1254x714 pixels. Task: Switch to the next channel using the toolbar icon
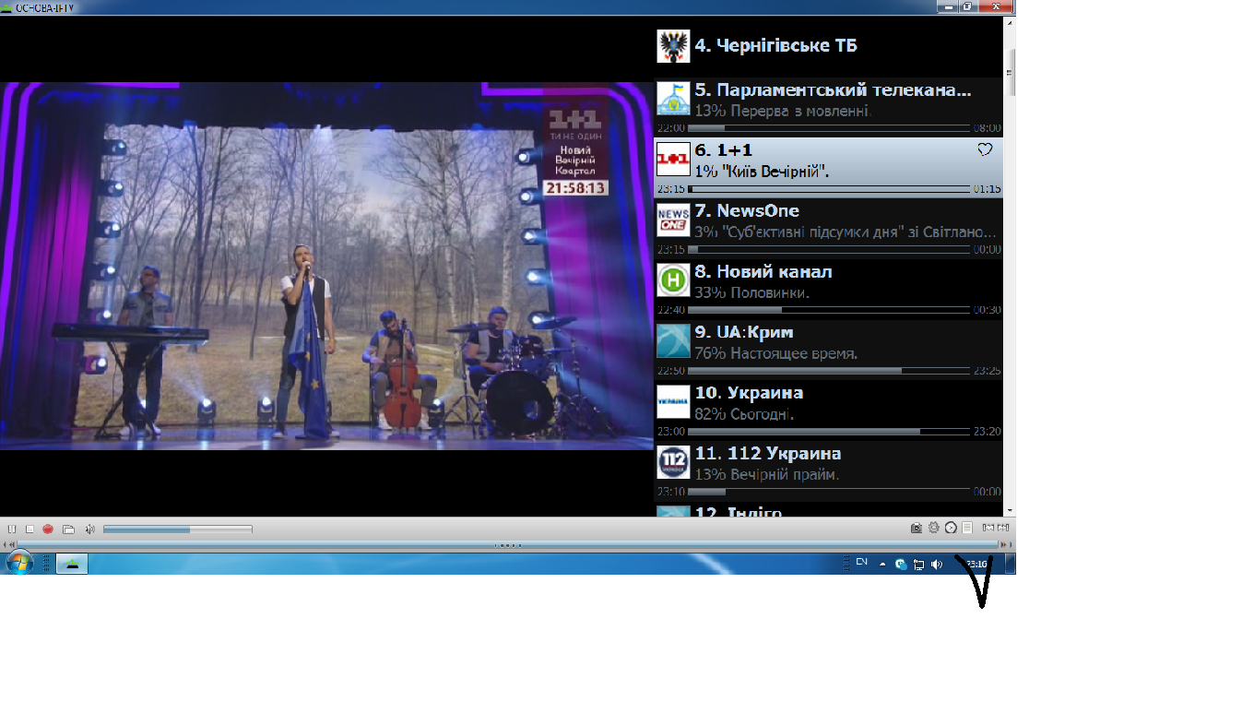coord(1003,528)
